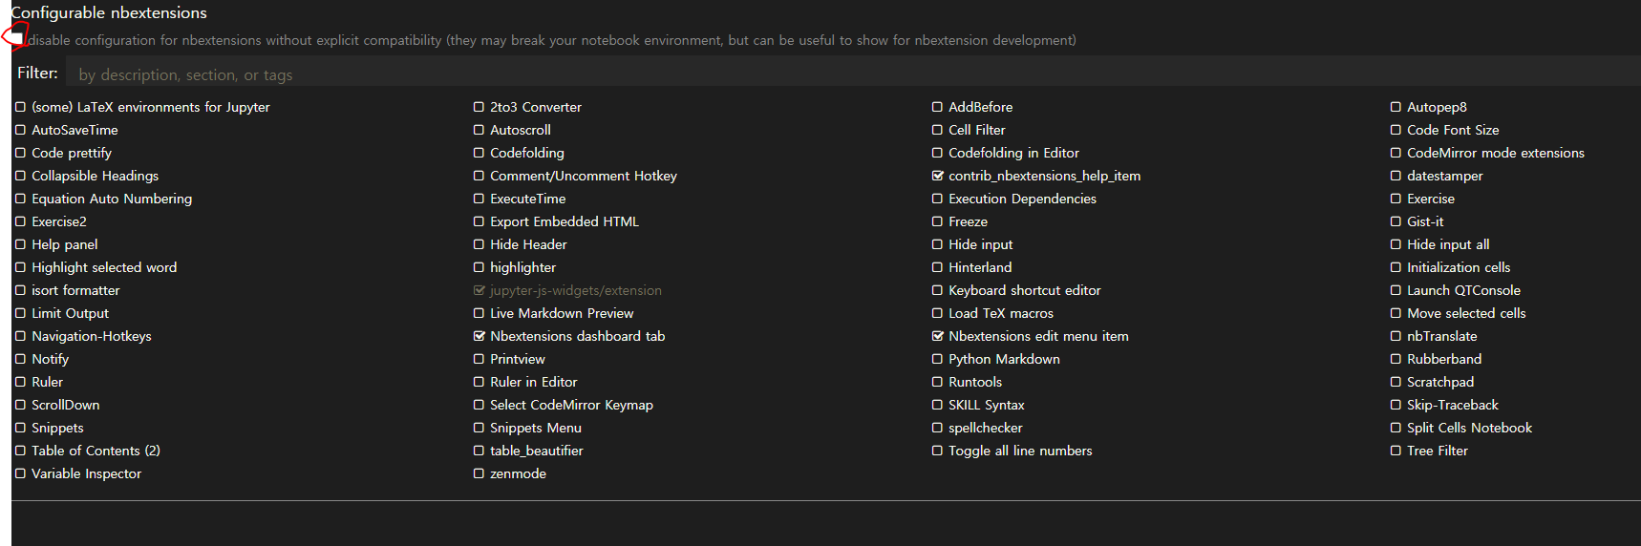The width and height of the screenshot is (1641, 546).
Task: Open the highlighter extension entry
Action: pos(522,267)
